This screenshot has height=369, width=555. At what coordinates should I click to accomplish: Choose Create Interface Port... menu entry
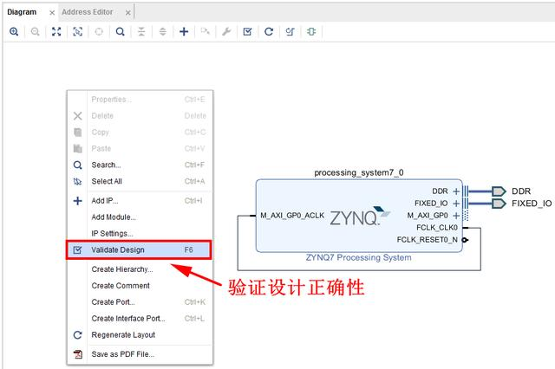click(x=140, y=318)
